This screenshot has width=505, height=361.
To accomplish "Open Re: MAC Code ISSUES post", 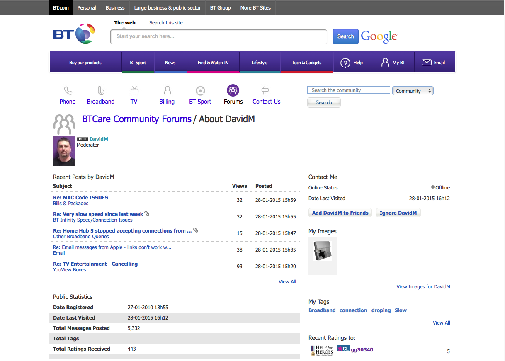I will click(x=80, y=198).
